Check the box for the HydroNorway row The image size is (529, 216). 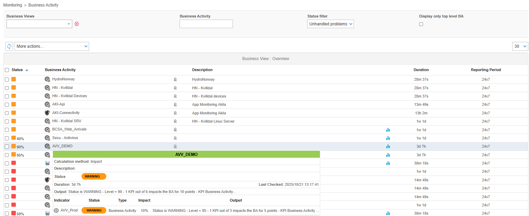[7, 80]
